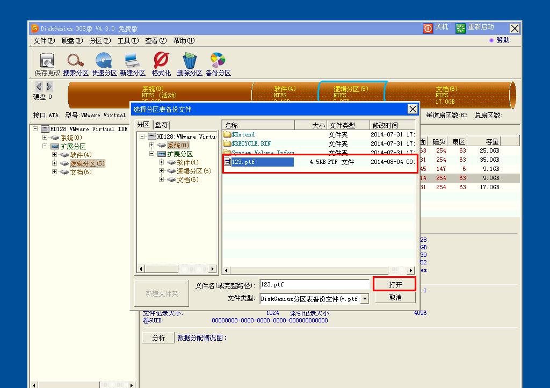Select the $Extend folder icon in file list

click(x=227, y=134)
